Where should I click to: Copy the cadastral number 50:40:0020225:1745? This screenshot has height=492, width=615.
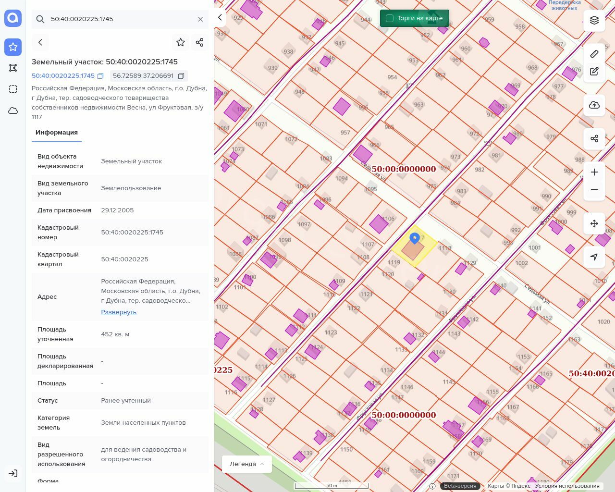pyautogui.click(x=100, y=76)
